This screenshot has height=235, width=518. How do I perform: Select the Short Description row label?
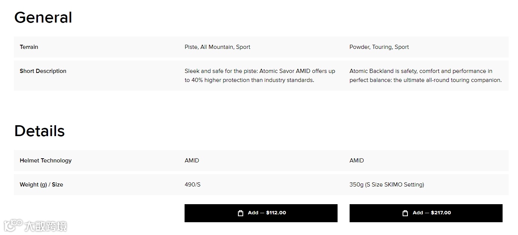pyautogui.click(x=43, y=71)
